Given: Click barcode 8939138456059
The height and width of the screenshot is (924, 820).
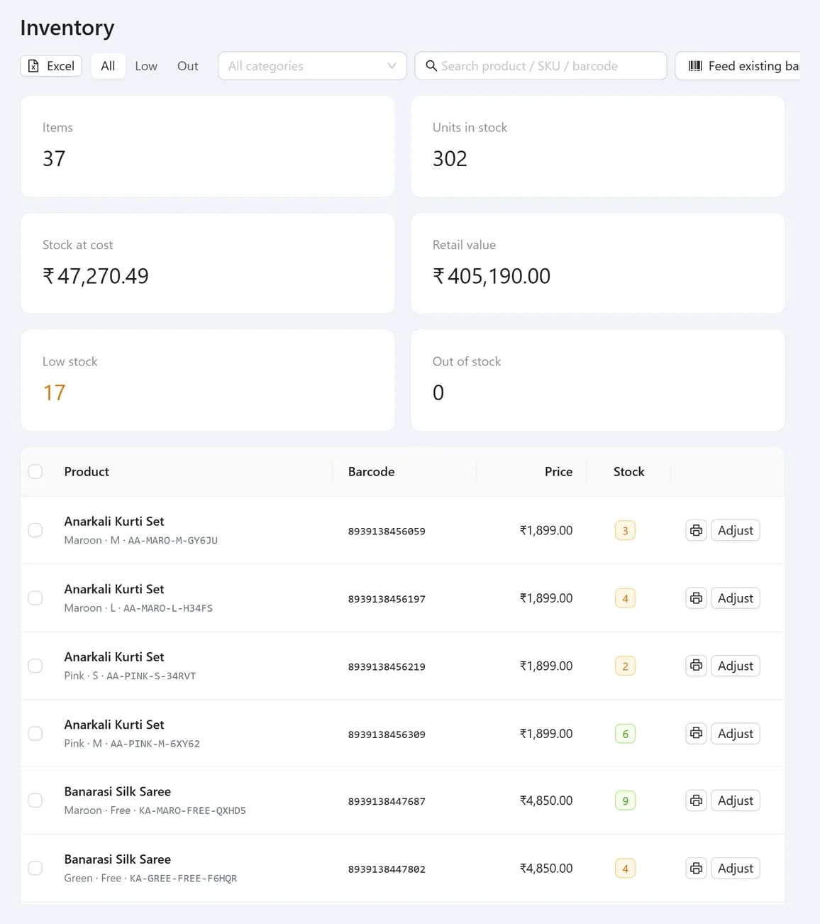Looking at the screenshot, I should point(387,531).
